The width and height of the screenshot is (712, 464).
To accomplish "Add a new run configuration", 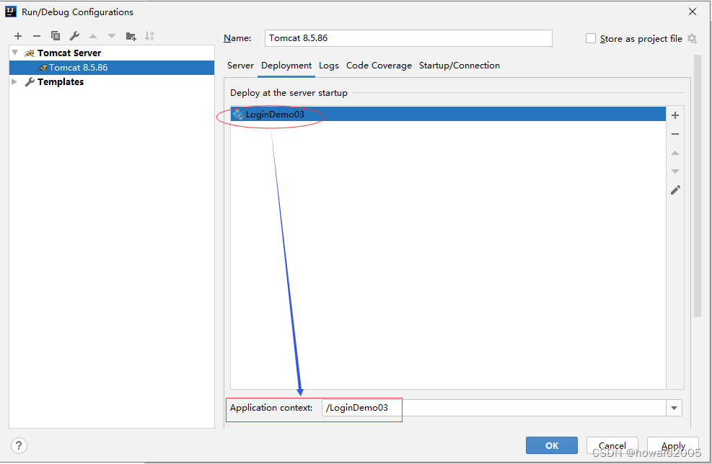I will pos(17,35).
